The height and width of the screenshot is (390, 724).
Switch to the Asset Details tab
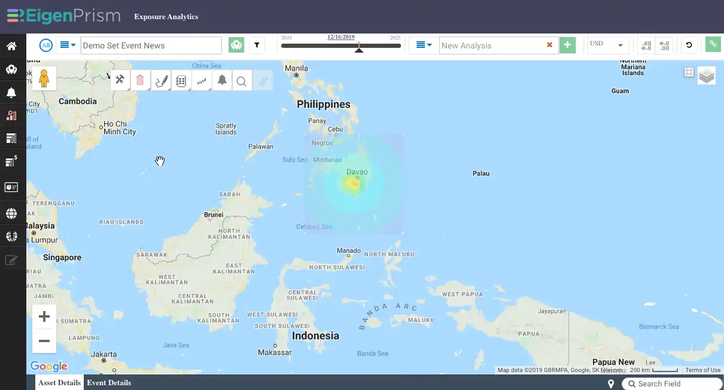(59, 383)
